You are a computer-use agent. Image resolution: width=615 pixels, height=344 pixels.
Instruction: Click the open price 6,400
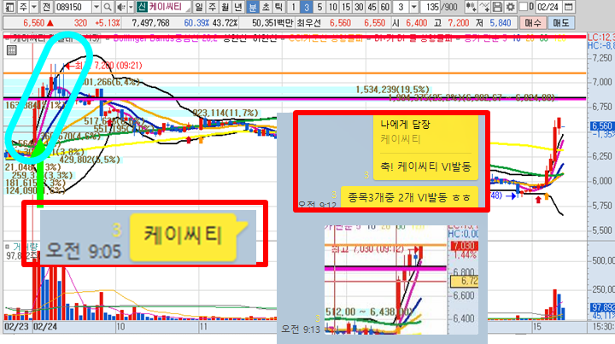click(x=417, y=23)
